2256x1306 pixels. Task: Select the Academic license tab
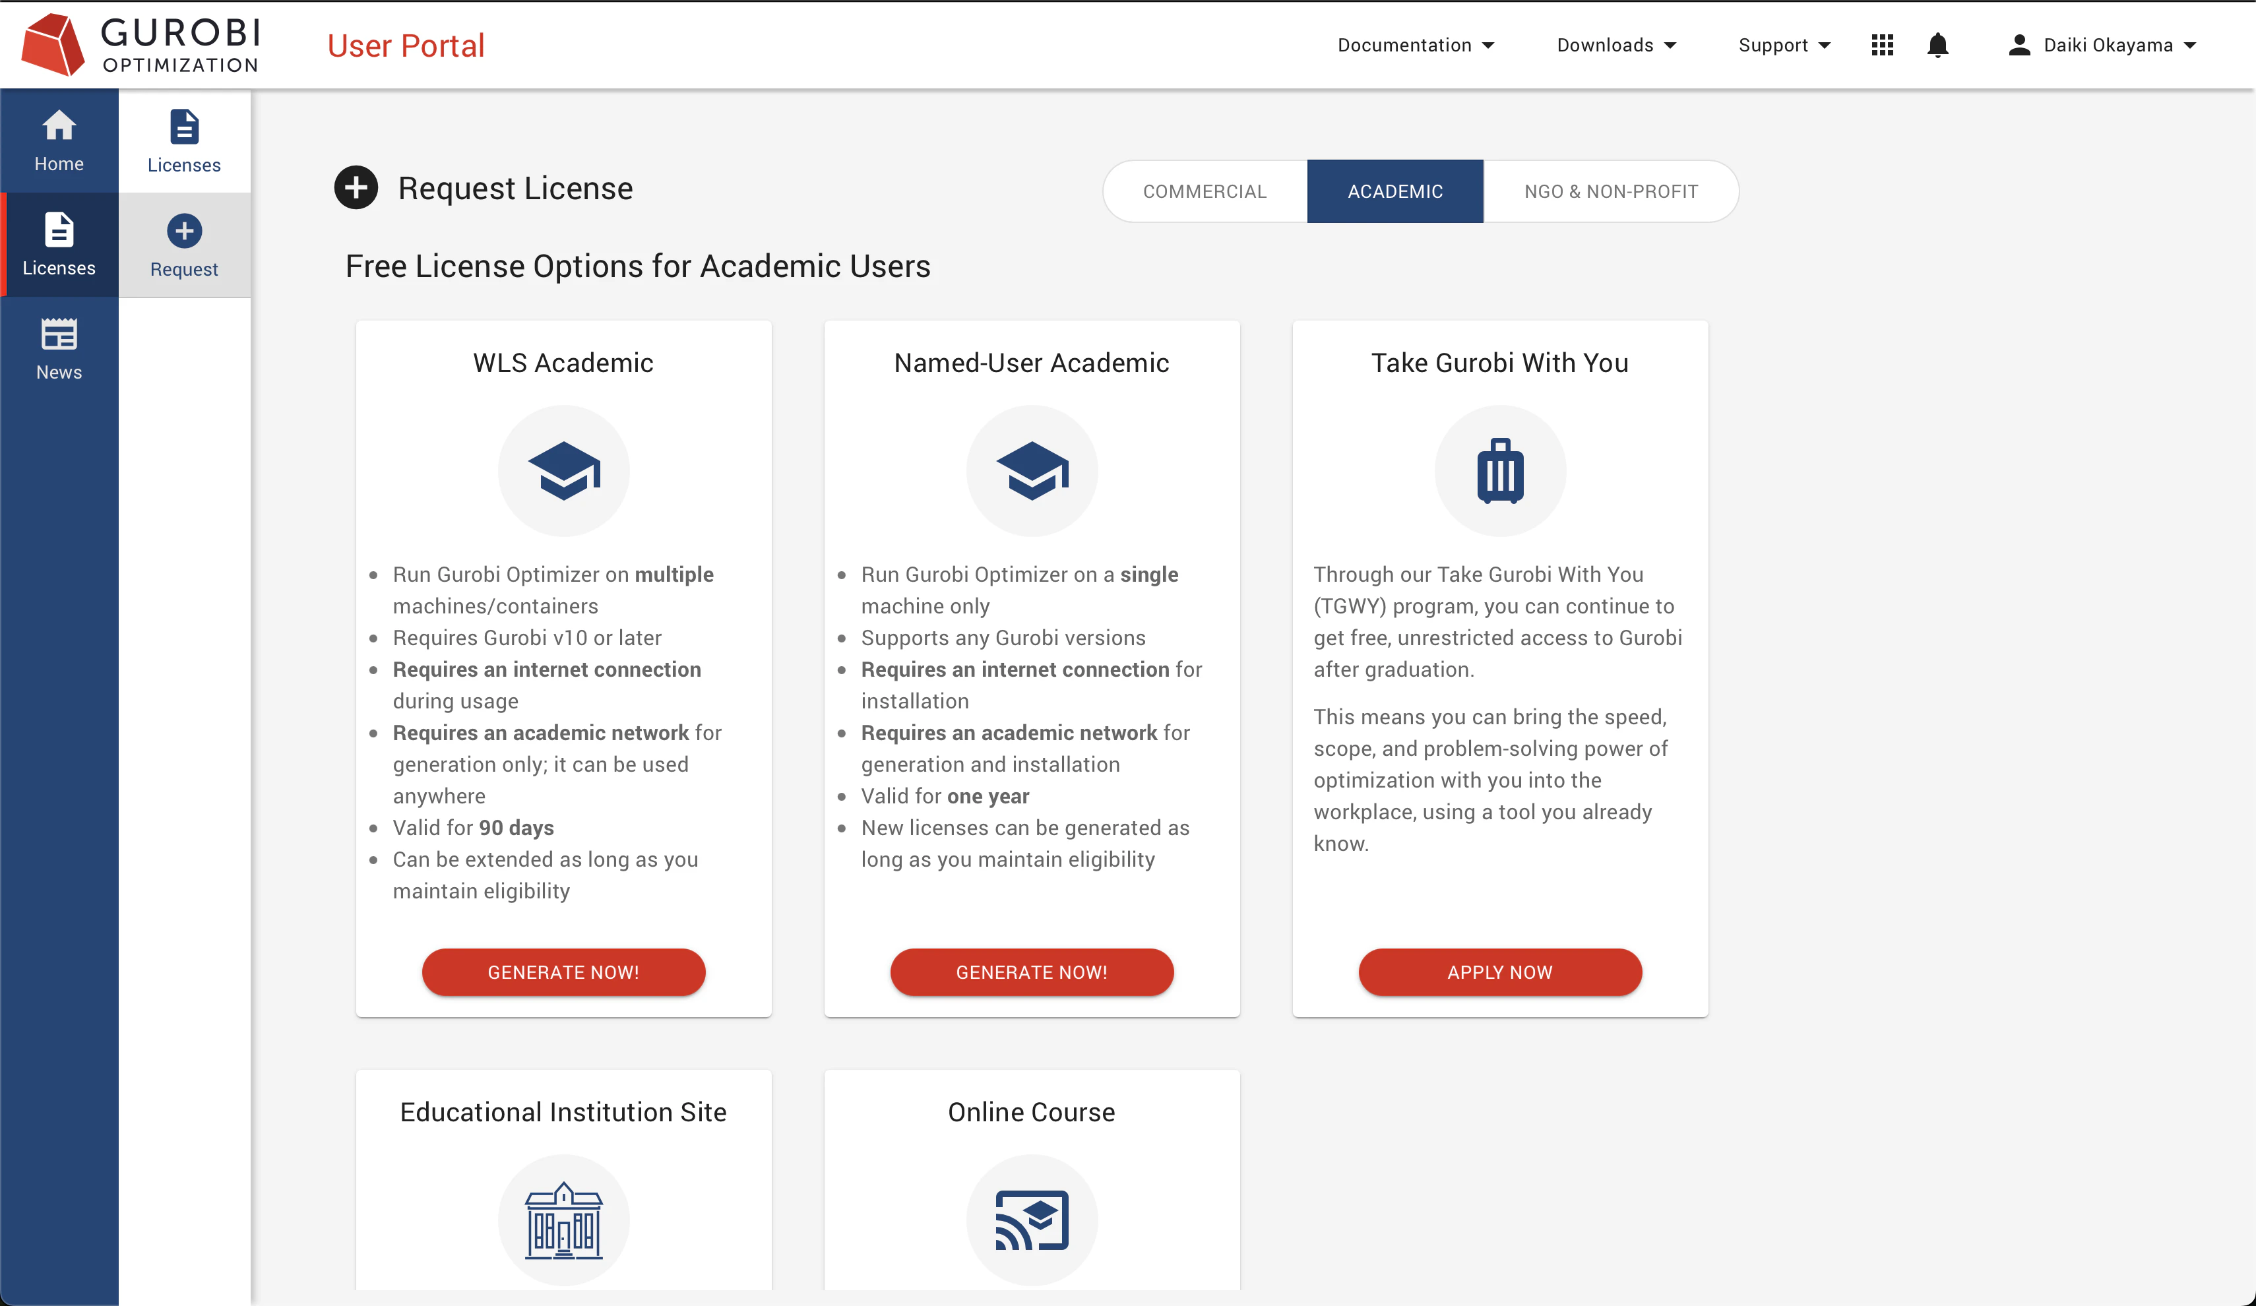coord(1394,191)
